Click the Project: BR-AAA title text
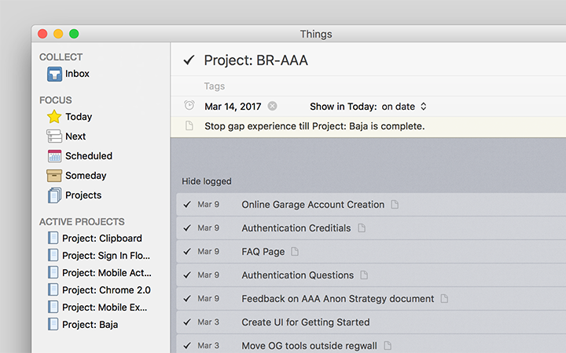The width and height of the screenshot is (566, 353). point(256,60)
